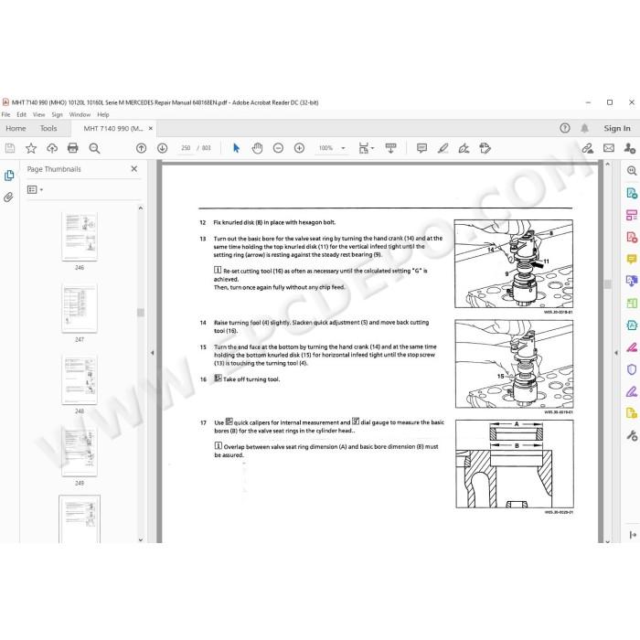This screenshot has height=640, width=640.
Task: Send file by email envelope icon
Action: (x=609, y=148)
